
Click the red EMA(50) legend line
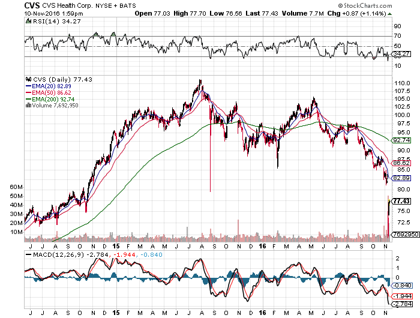pos(28,92)
